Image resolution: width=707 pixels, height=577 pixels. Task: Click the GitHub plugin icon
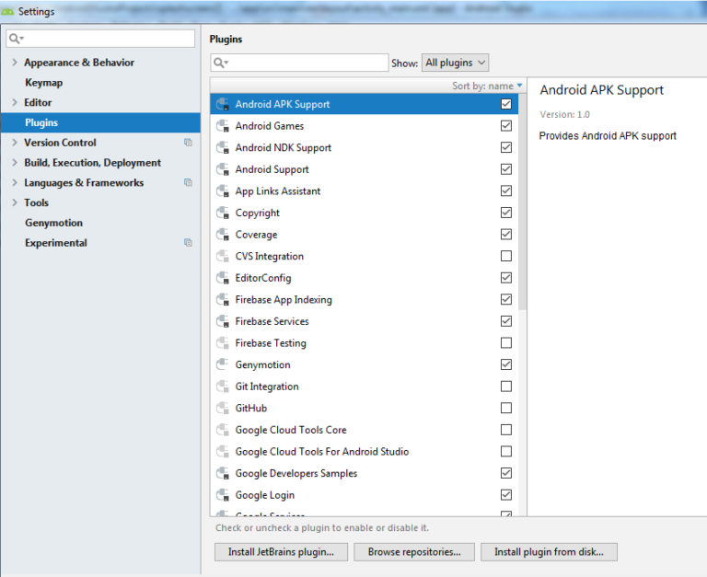(x=222, y=409)
